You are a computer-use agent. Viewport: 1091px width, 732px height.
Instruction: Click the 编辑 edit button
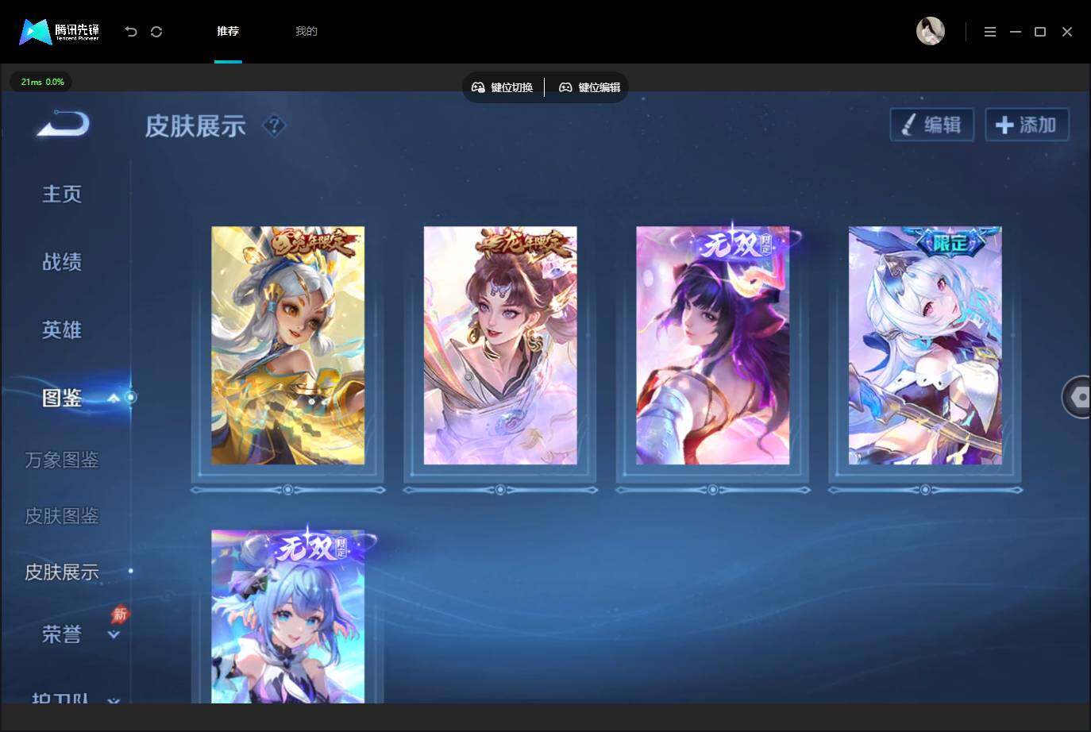932,125
